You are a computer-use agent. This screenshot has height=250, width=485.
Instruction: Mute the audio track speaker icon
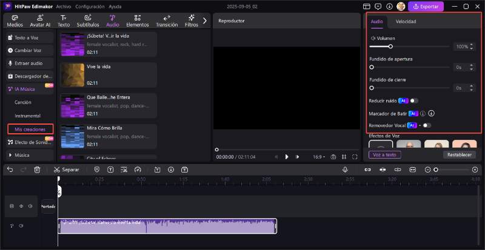(21, 226)
